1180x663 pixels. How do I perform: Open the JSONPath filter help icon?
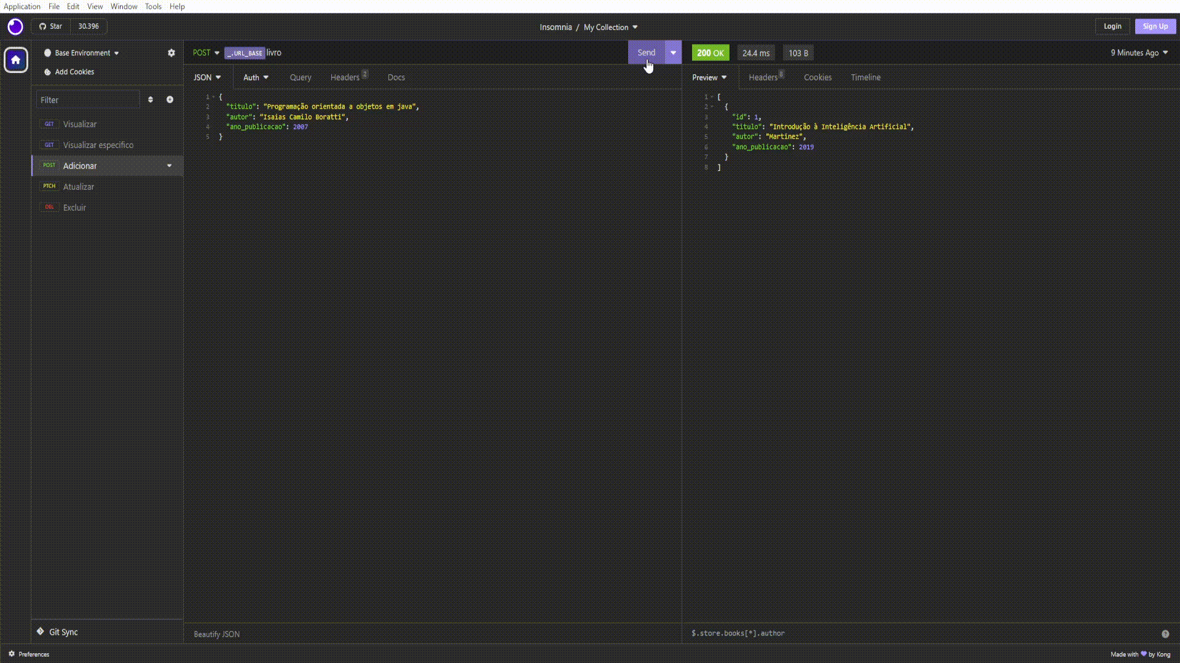coord(1165,634)
